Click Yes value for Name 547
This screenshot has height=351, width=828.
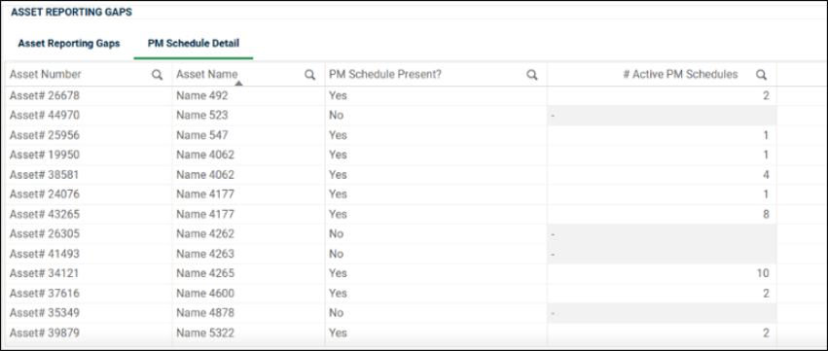(338, 135)
